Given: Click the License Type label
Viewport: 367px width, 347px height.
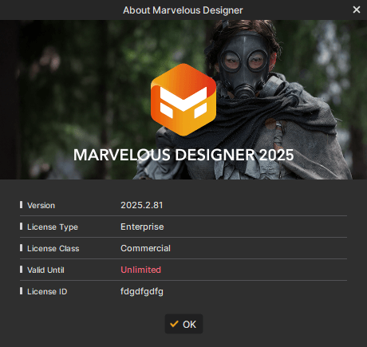Looking at the screenshot, I should point(53,227).
